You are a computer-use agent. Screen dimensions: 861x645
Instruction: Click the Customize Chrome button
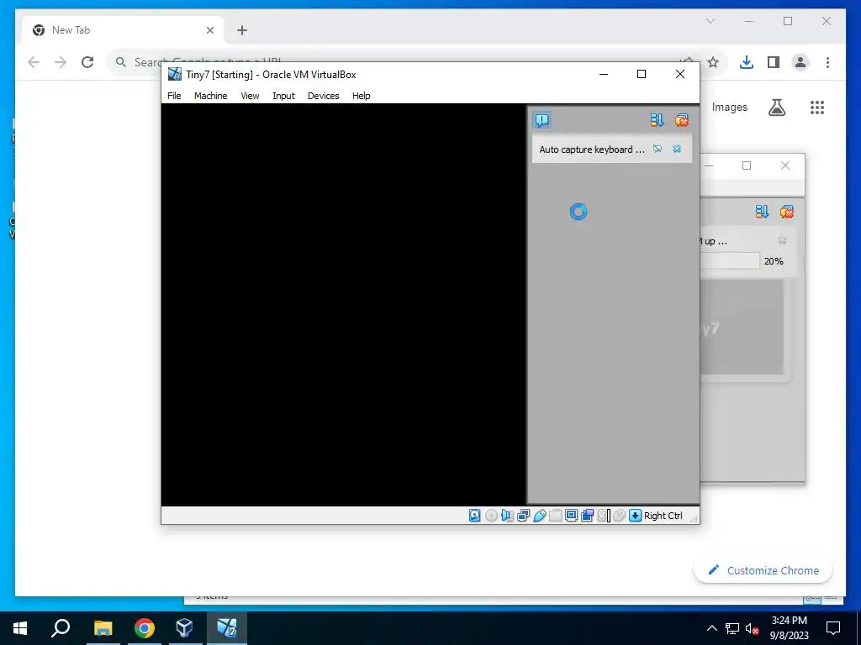coord(763,570)
